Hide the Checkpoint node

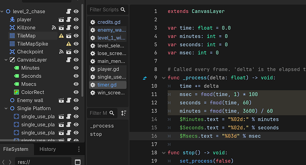point(76,52)
